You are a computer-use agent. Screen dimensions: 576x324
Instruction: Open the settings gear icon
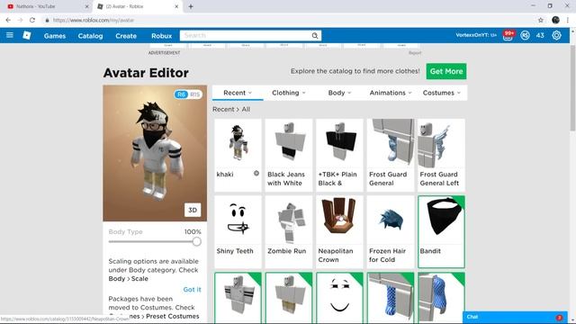[556, 35]
